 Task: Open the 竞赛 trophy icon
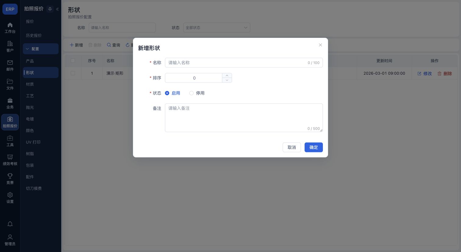(x=10, y=176)
